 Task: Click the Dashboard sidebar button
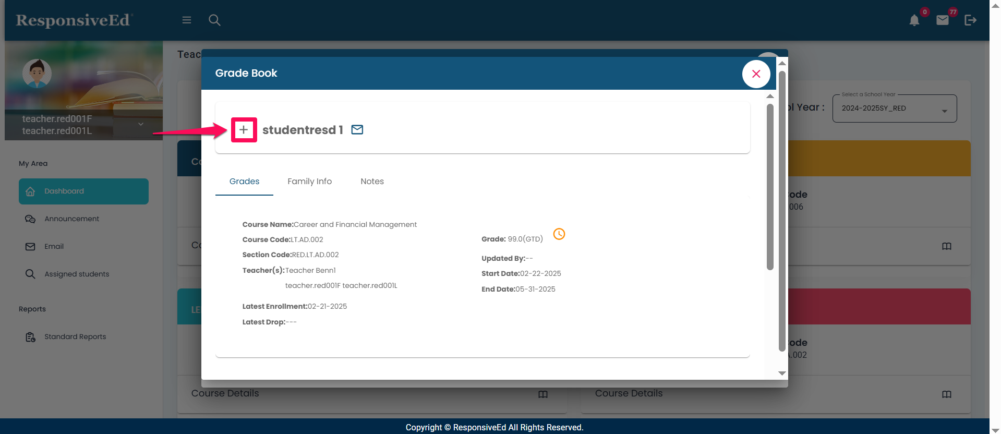tap(83, 191)
